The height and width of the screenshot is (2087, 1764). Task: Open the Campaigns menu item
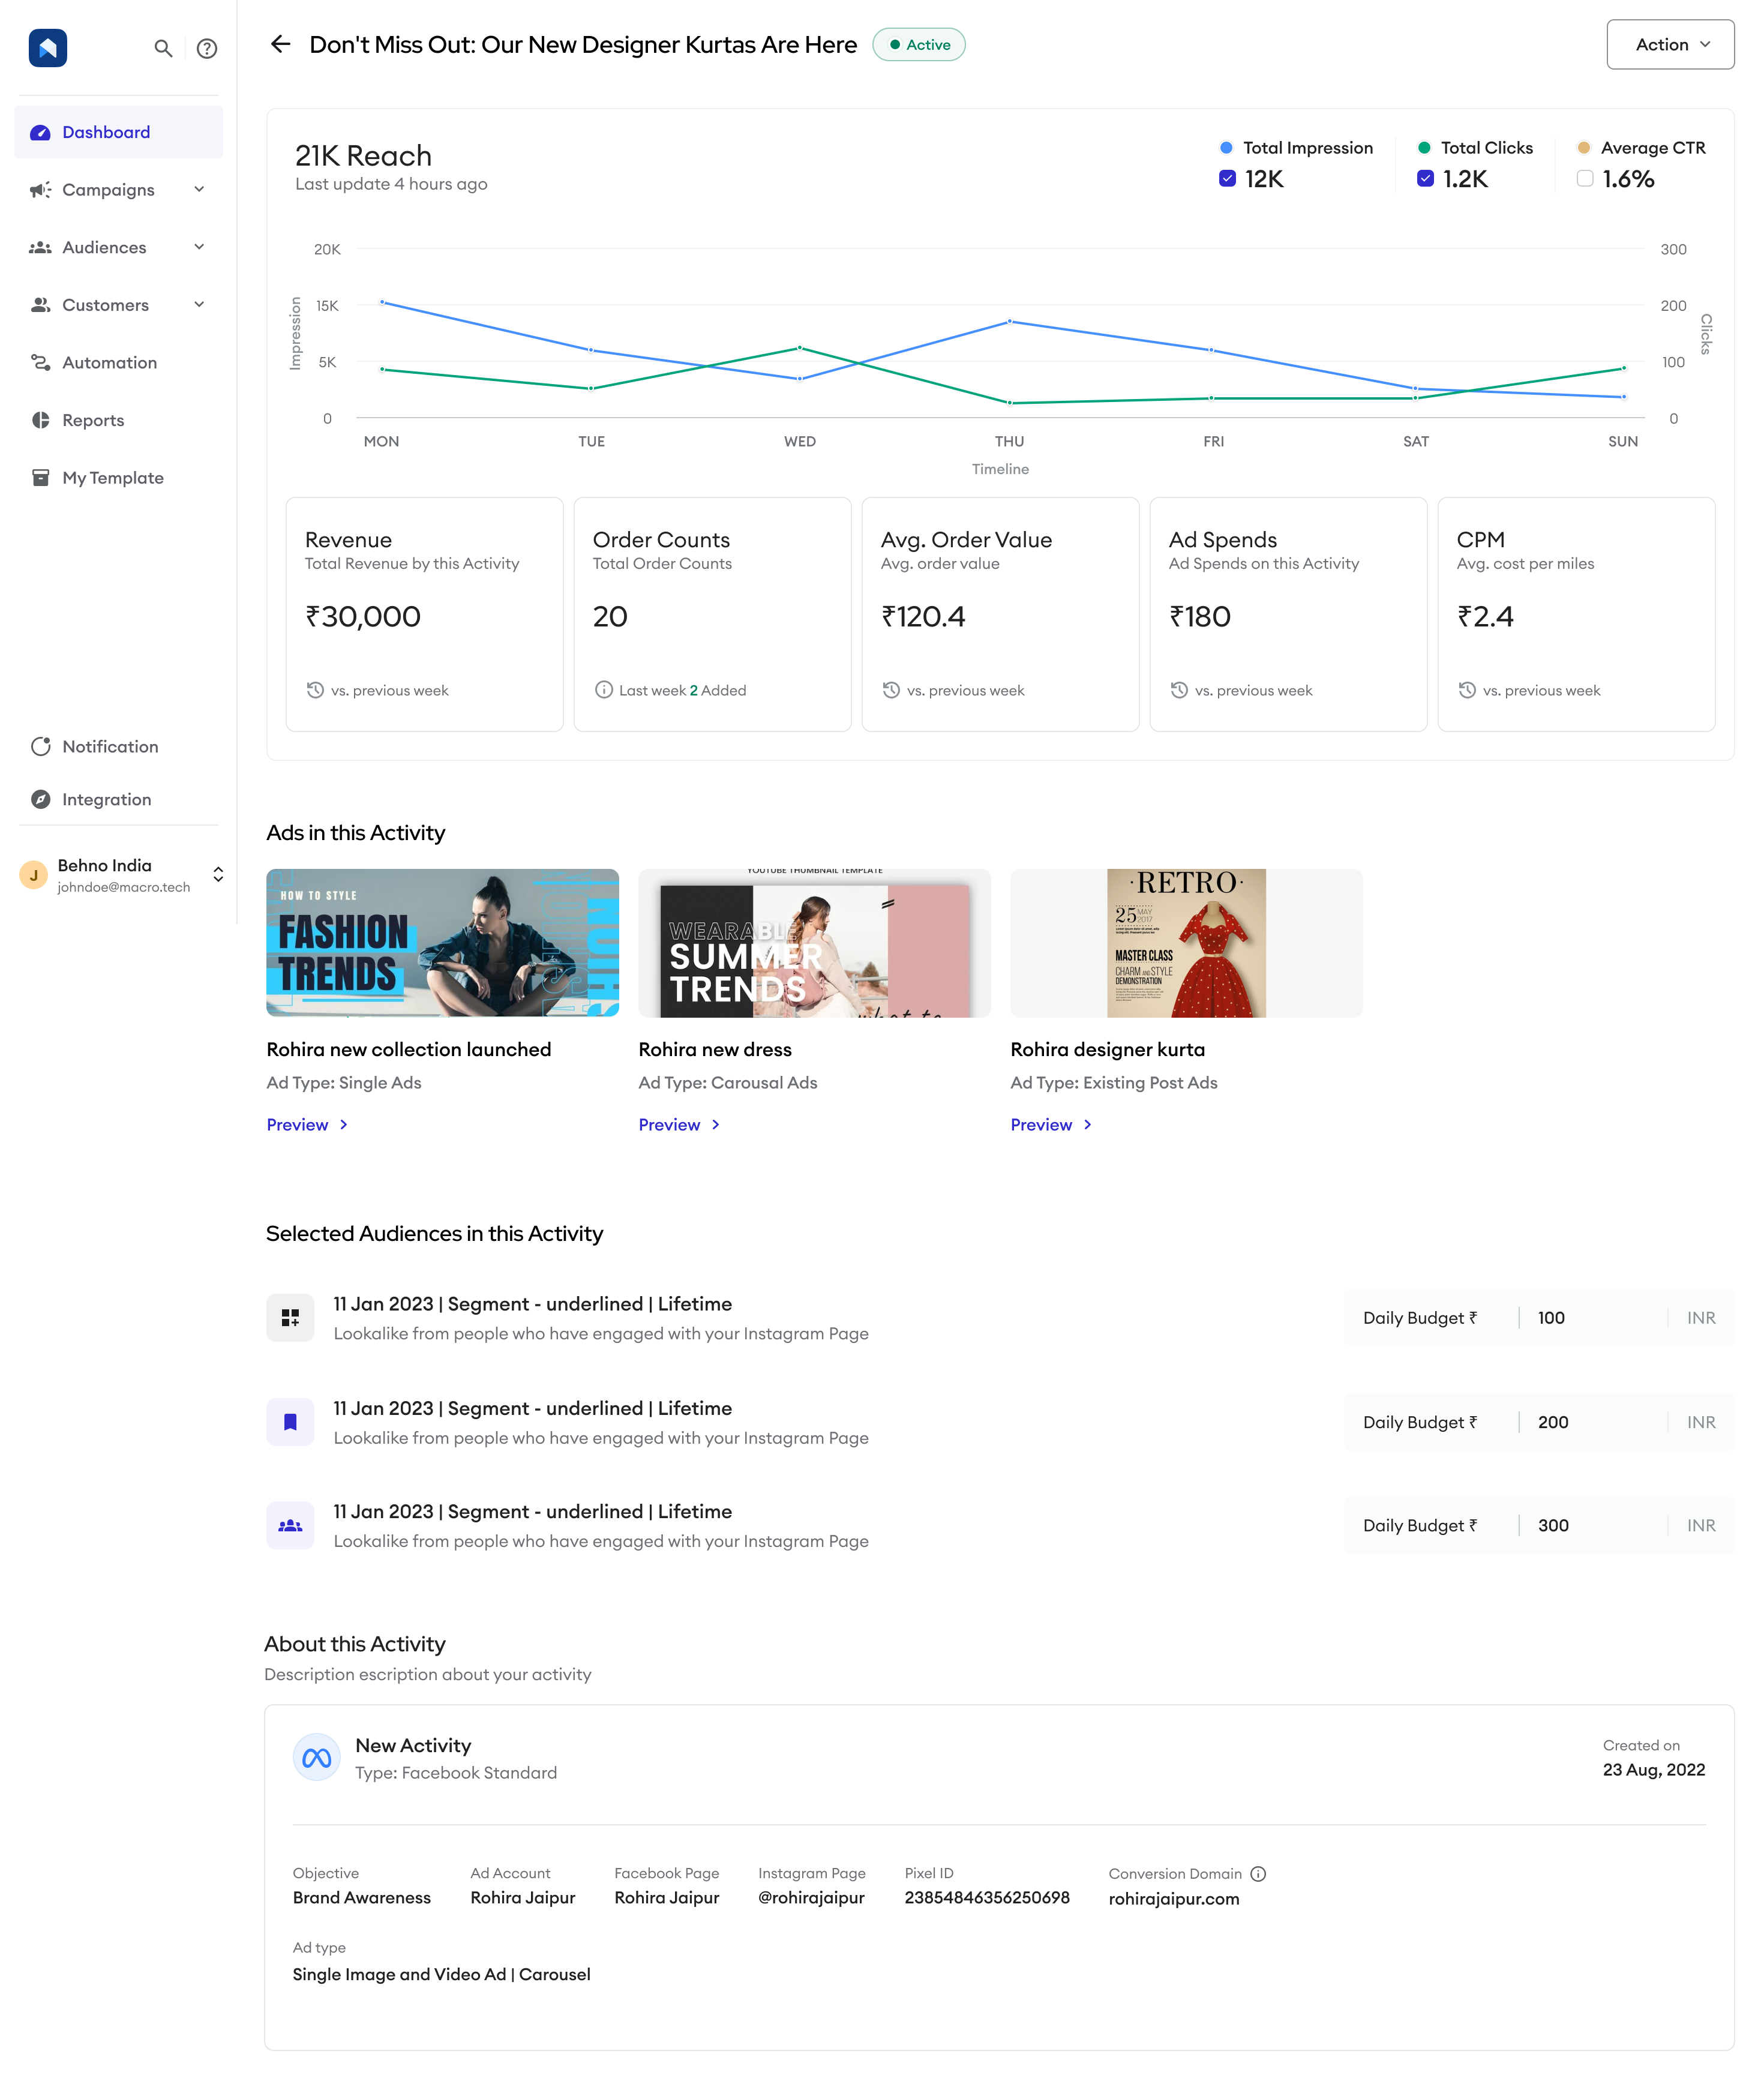[118, 190]
